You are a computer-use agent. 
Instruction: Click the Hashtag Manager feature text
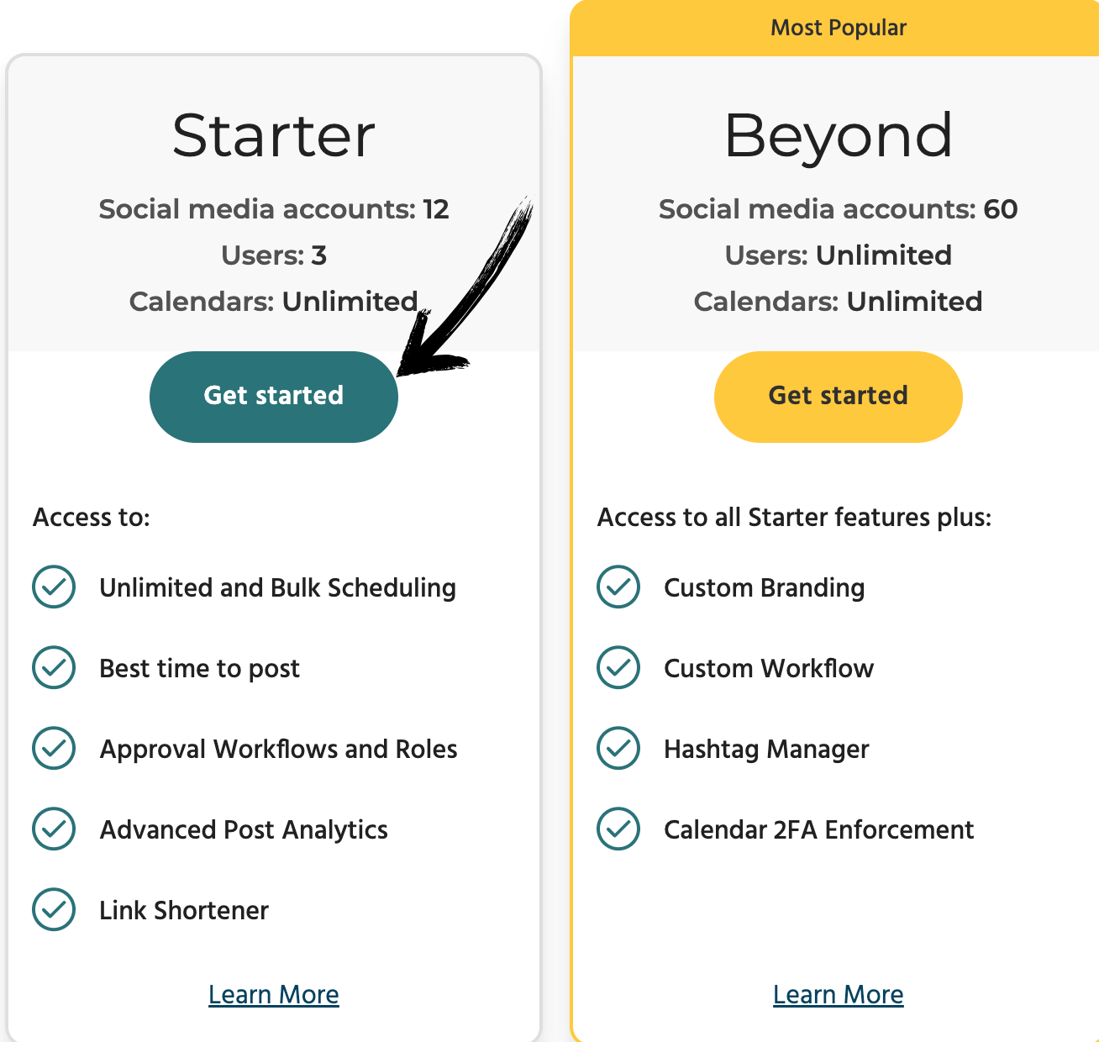pos(766,749)
